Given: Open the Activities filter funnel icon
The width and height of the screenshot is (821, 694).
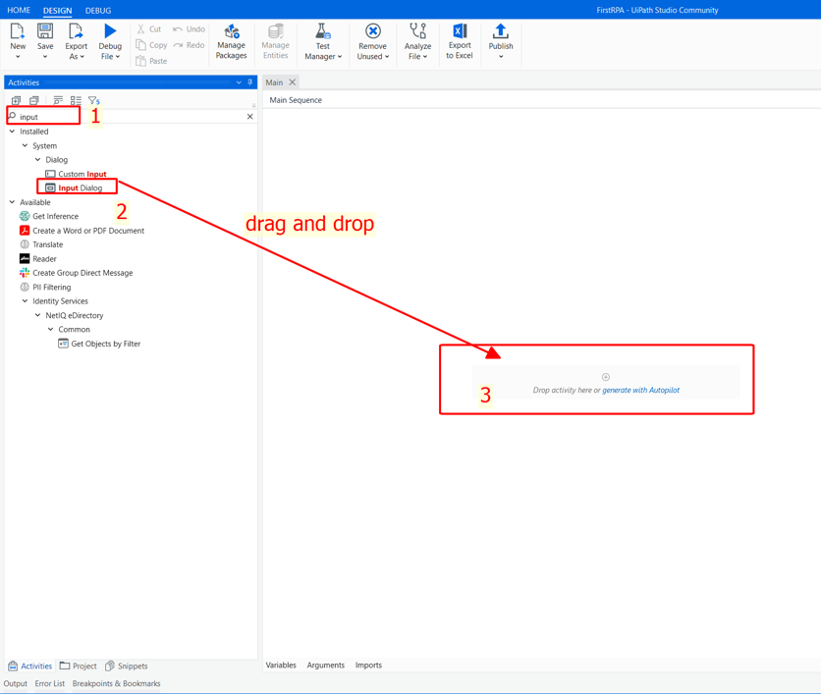Looking at the screenshot, I should [x=93, y=100].
